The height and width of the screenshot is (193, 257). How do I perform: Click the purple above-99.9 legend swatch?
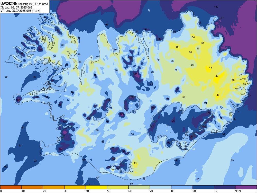[x=246, y=187]
